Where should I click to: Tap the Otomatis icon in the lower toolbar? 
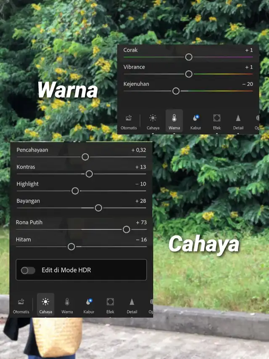tap(21, 305)
